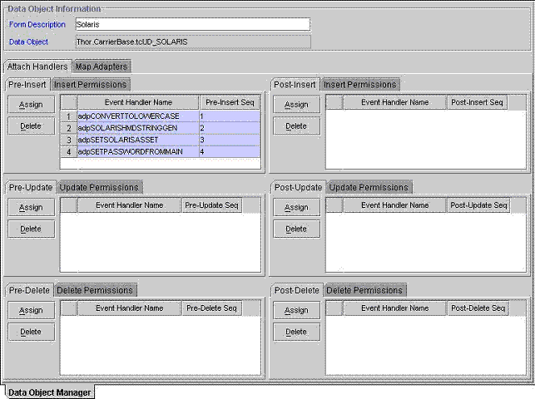
Task: Select the Pre-Insert tab
Action: 27,85
